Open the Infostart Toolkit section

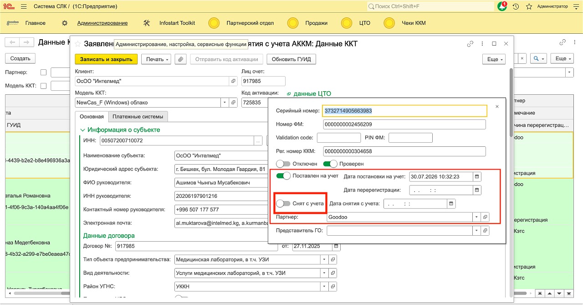tap(177, 23)
